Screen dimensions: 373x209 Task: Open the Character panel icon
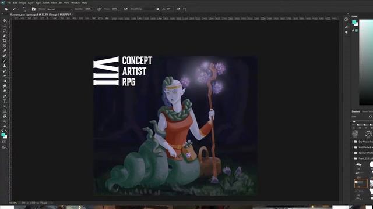tap(346, 27)
